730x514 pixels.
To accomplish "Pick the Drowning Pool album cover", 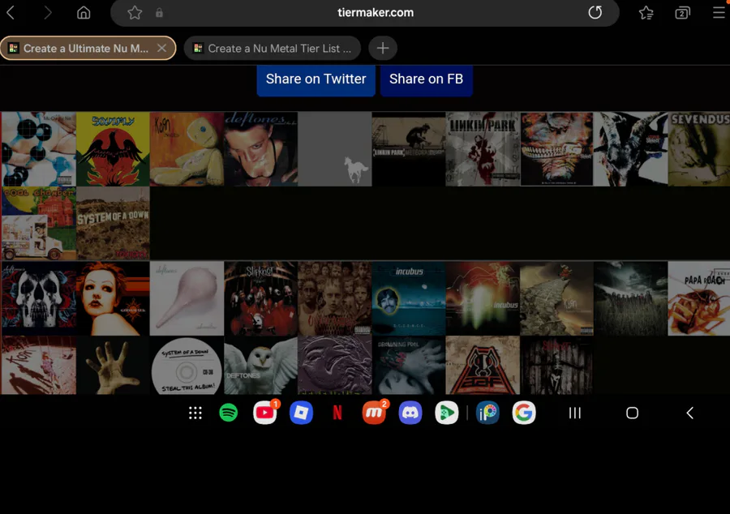I will click(409, 366).
